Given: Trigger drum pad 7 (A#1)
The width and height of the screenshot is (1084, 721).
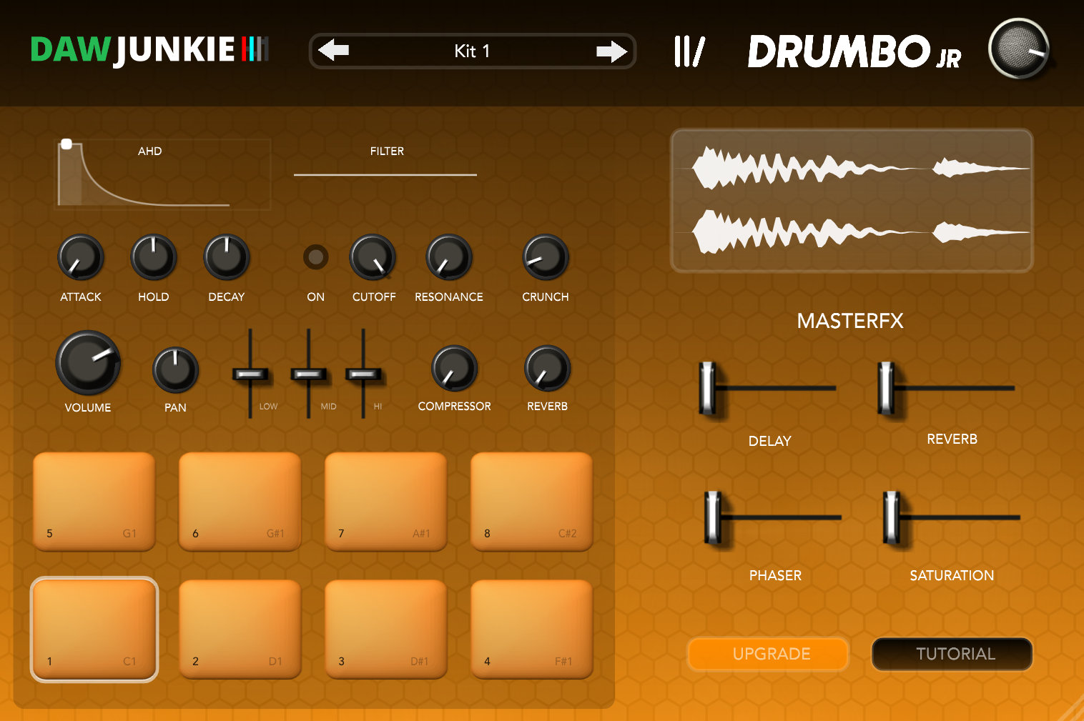Looking at the screenshot, I should click(x=385, y=502).
